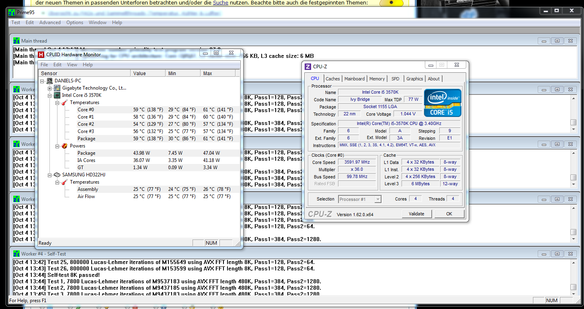Select the Core #2 temperature row
Viewport: 584px width, 309px height.
139,124
